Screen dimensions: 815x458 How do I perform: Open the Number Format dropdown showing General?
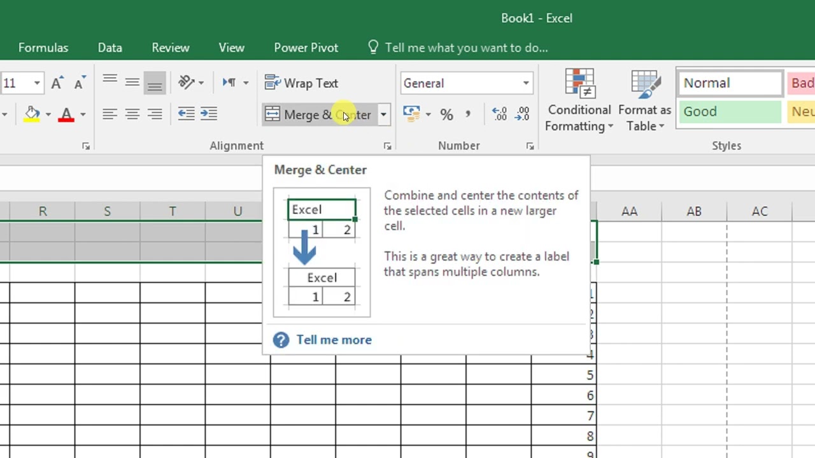click(x=467, y=83)
